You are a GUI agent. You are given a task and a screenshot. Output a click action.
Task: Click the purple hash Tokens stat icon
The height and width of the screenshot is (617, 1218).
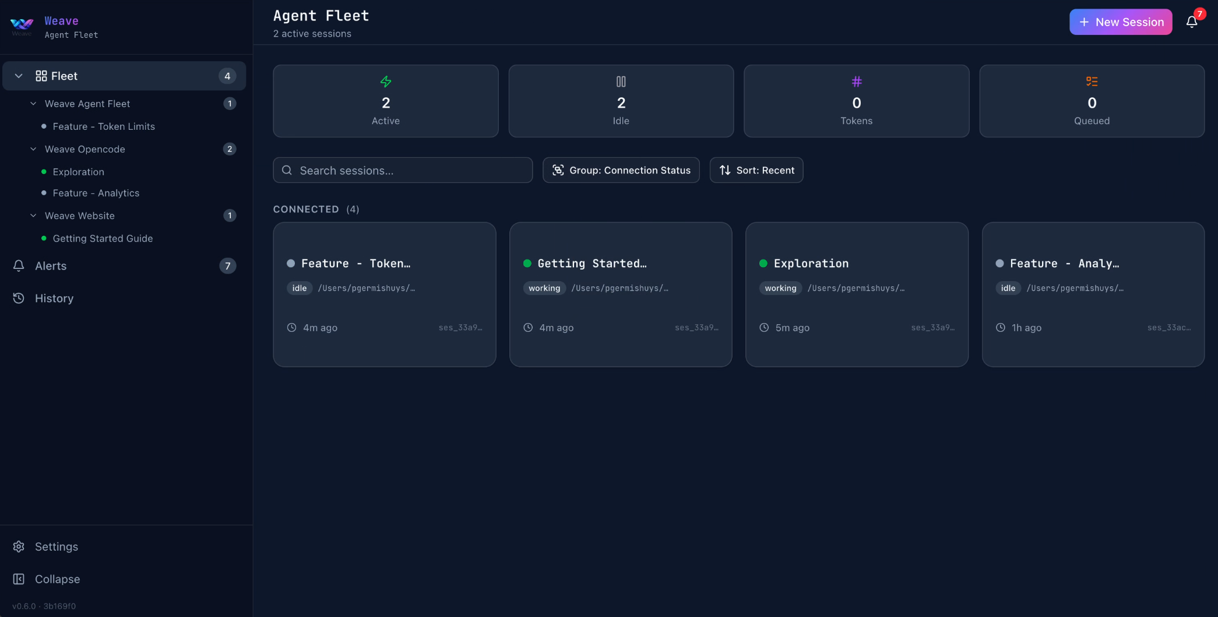856,81
